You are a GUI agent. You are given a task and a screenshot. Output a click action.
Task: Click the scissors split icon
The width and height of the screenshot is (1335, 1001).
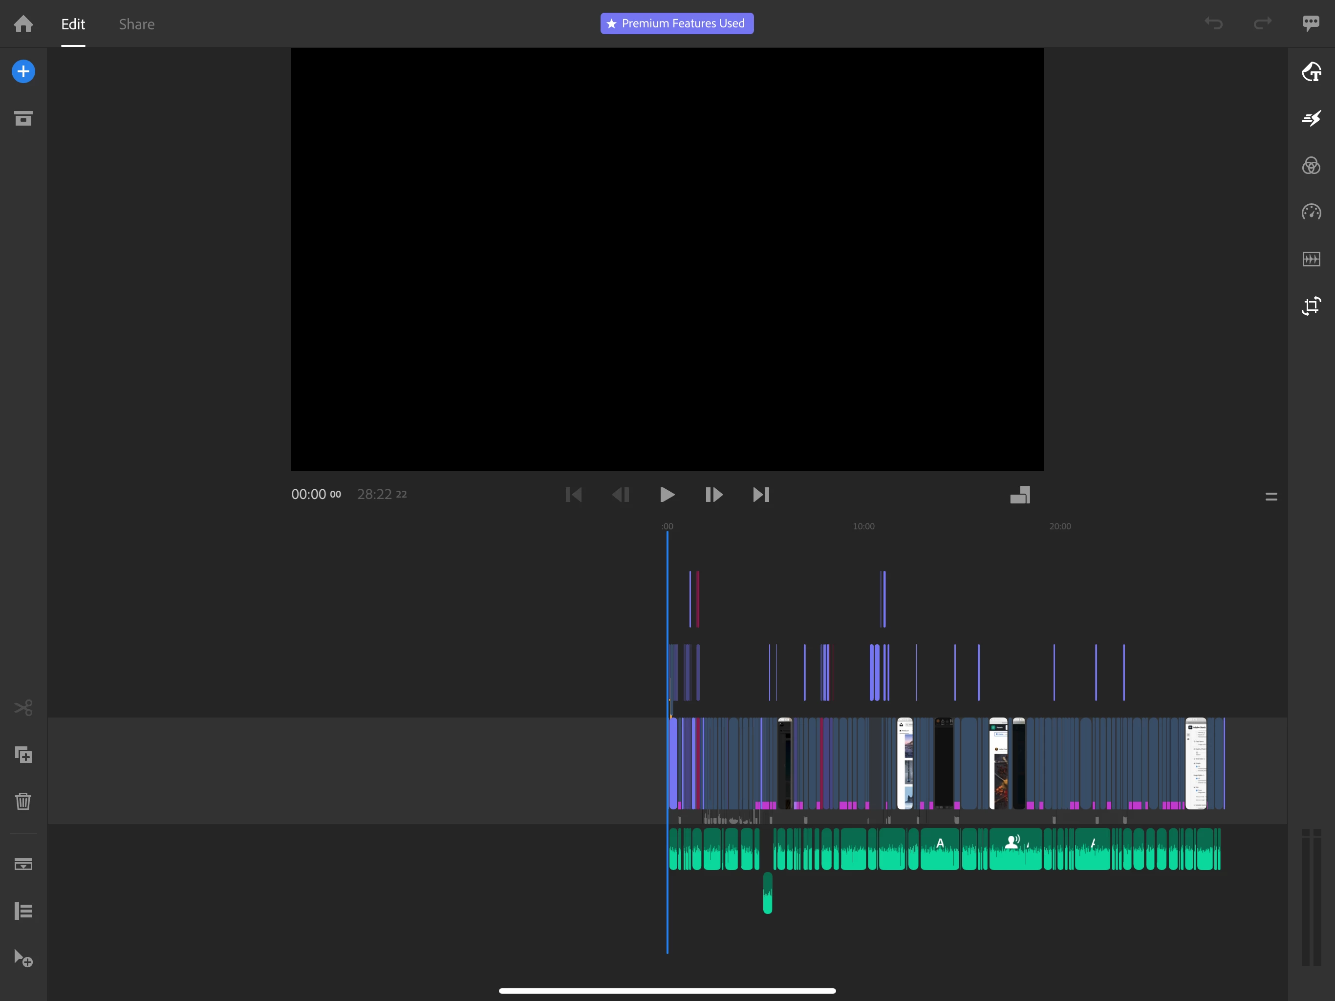[23, 708]
